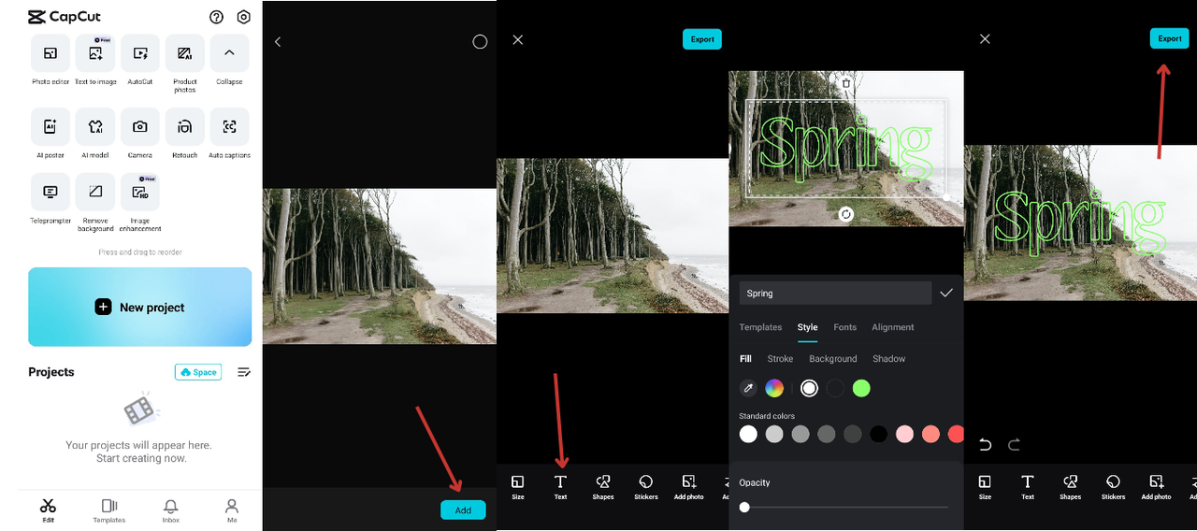1197x531 pixels.
Task: Choose the selected white recent color swatch
Action: [x=809, y=388]
